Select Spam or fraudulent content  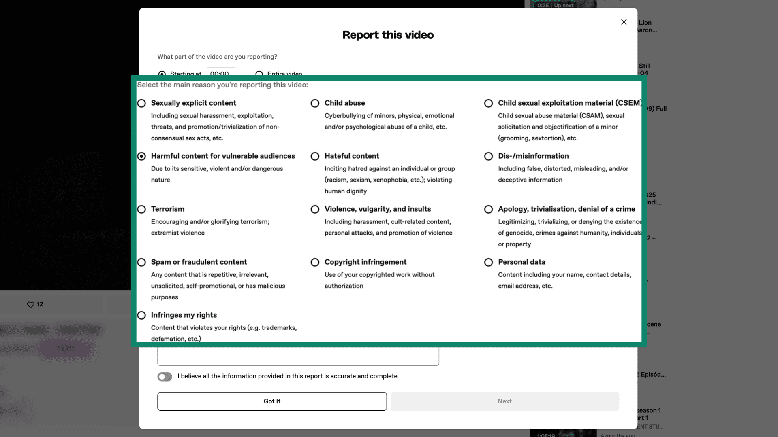pos(141,262)
